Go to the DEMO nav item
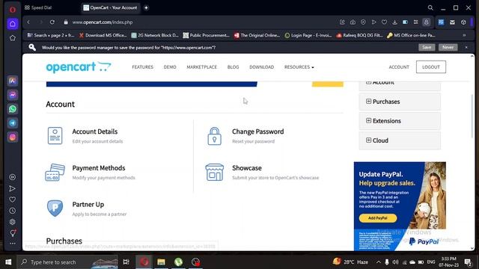The image size is (479, 269). point(170,67)
